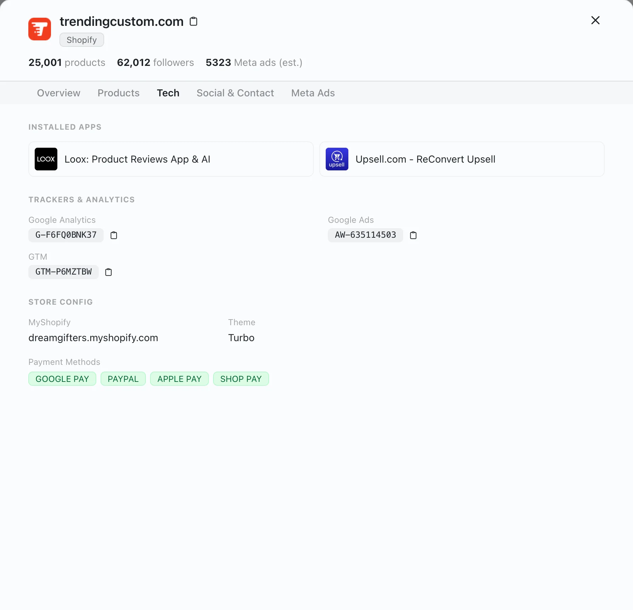Click the Turbo theme name
Image resolution: width=633 pixels, height=610 pixels.
241,338
